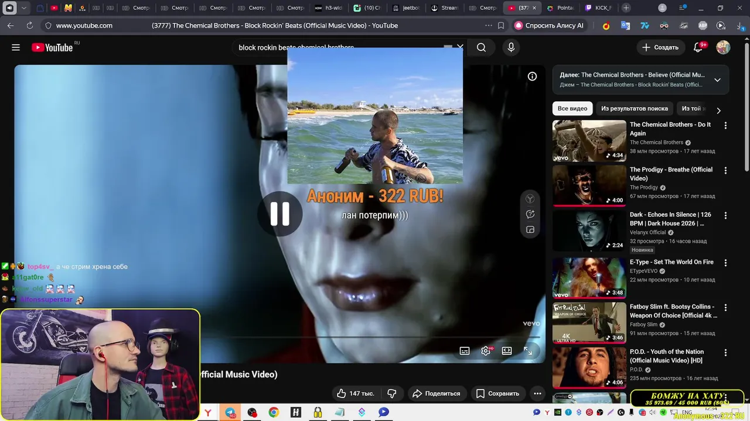Start voice search with the microphone icon
This screenshot has width=750, height=421.
[x=511, y=47]
